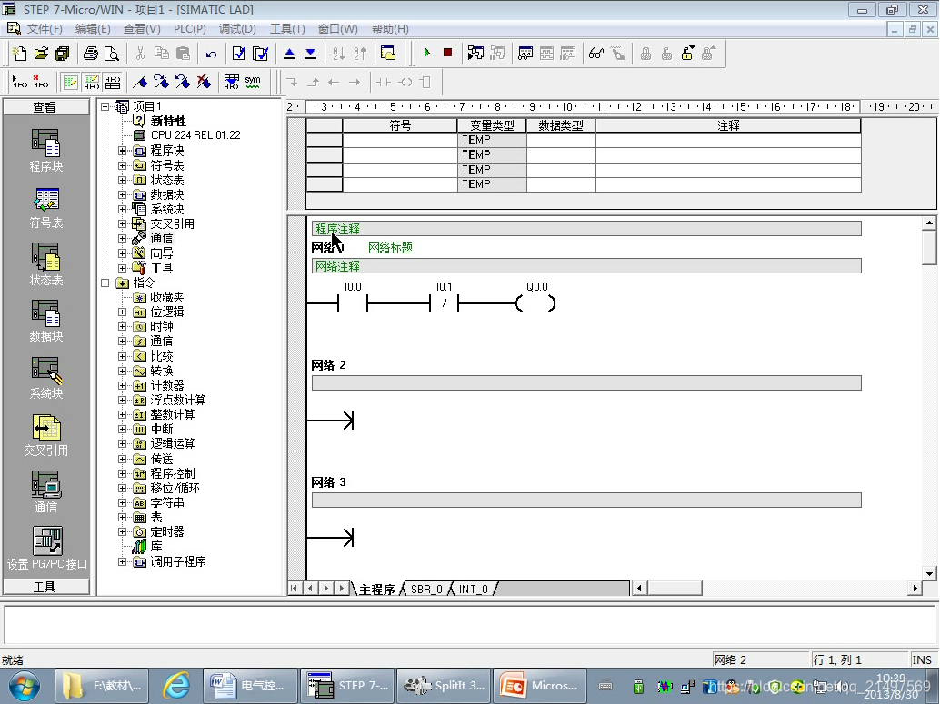The image size is (940, 704).
Task: Switch to the SBR_0 tab
Action: tap(426, 589)
